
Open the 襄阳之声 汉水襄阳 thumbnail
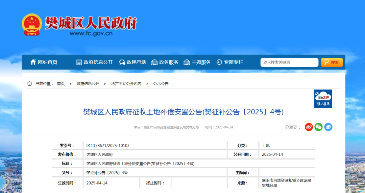323,99
